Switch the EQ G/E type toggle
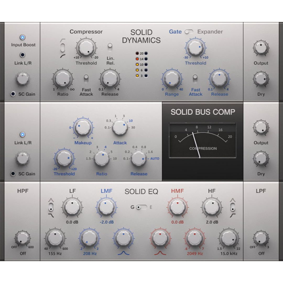 pyautogui.click(x=142, y=207)
